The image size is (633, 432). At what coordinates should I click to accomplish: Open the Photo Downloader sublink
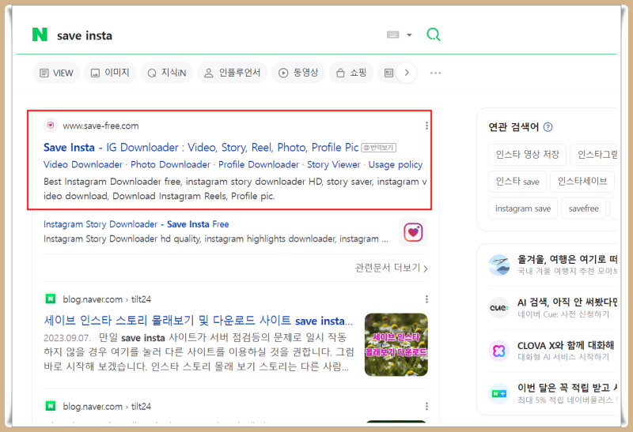pos(170,164)
